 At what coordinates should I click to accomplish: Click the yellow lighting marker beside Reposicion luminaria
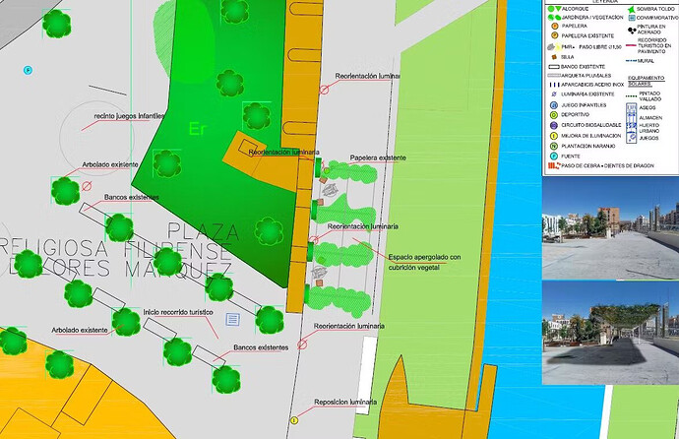[294, 420]
